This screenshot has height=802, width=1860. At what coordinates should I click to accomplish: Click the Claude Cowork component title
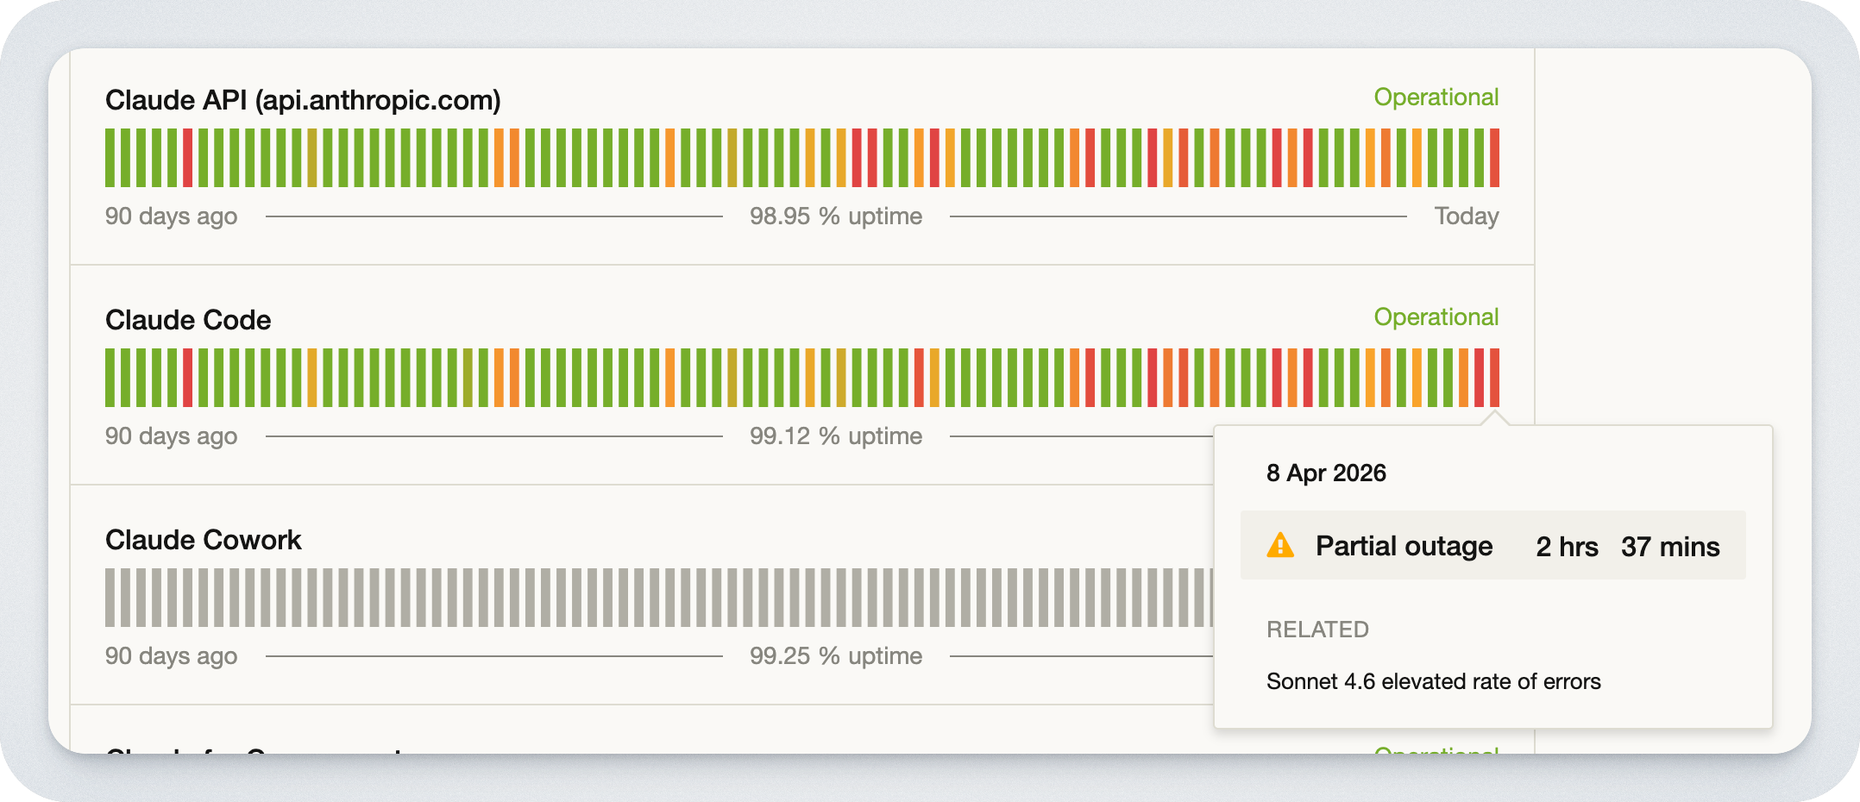click(203, 540)
